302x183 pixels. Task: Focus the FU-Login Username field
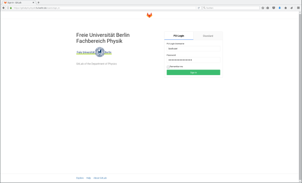coord(193,48)
